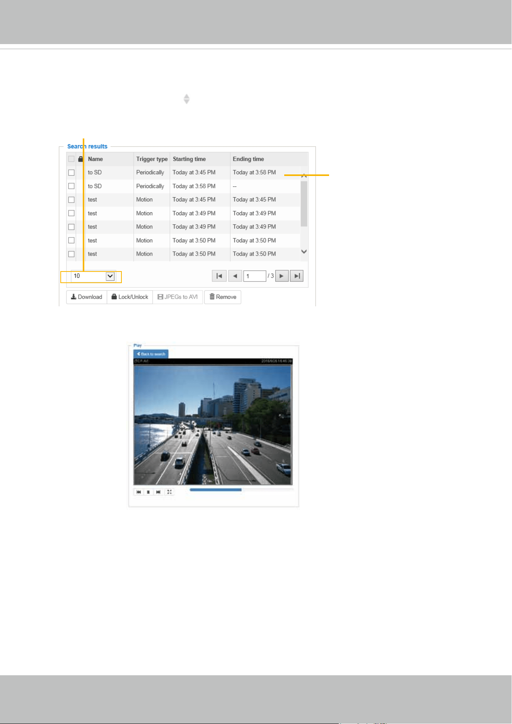Viewport: 512px width, 724px height.
Task: Click the Download button
Action: pyautogui.click(x=87, y=297)
